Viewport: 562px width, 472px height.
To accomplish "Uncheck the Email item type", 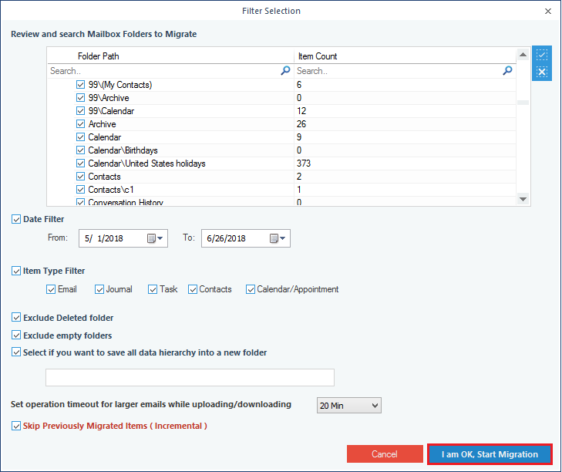I will click(x=51, y=289).
